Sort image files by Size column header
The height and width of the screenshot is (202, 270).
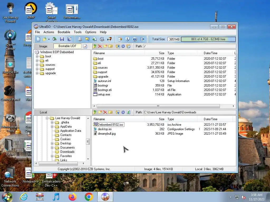155,53
